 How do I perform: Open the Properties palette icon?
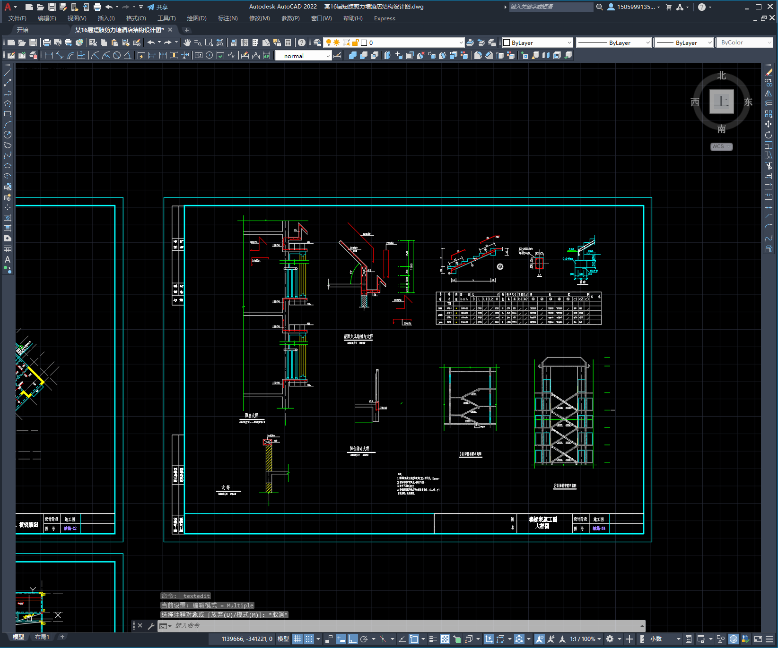click(234, 43)
